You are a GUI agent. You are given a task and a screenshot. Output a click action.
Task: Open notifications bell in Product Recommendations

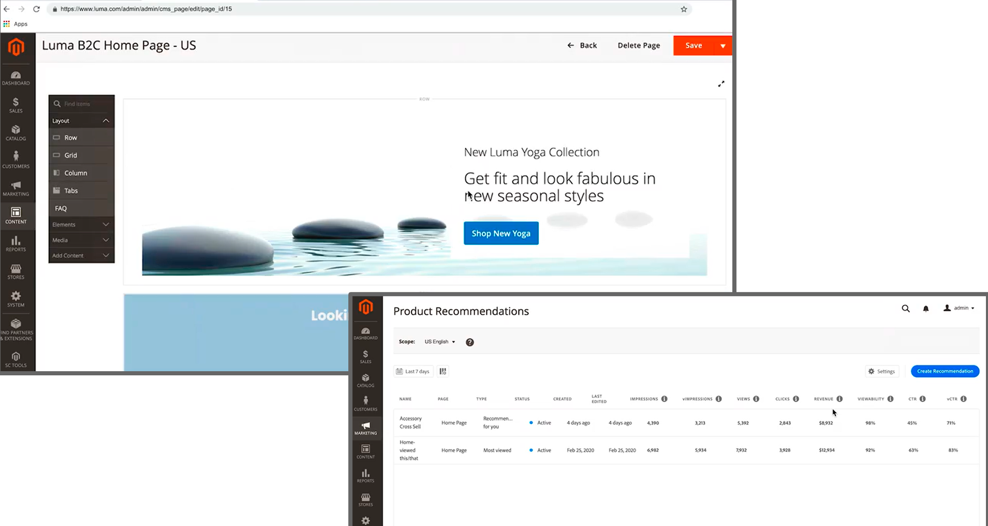[926, 309]
